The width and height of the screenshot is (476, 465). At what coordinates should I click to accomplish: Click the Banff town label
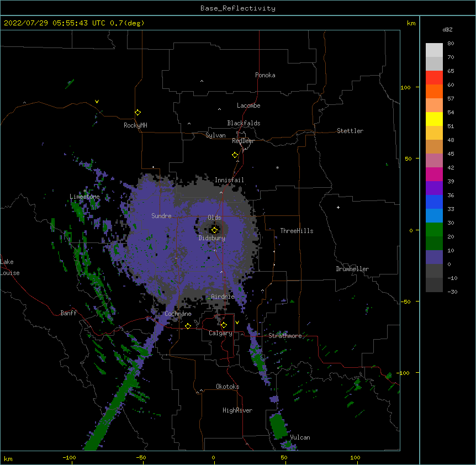pos(68,313)
